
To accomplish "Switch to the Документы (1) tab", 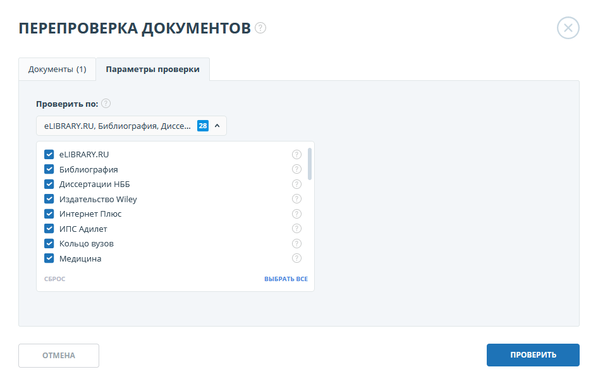I will 57,69.
